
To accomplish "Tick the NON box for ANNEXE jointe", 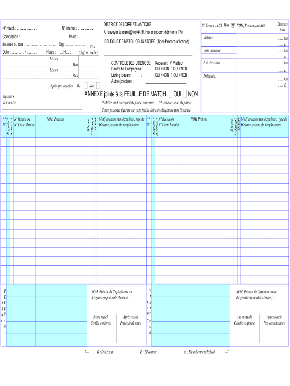I will click(x=185, y=93).
